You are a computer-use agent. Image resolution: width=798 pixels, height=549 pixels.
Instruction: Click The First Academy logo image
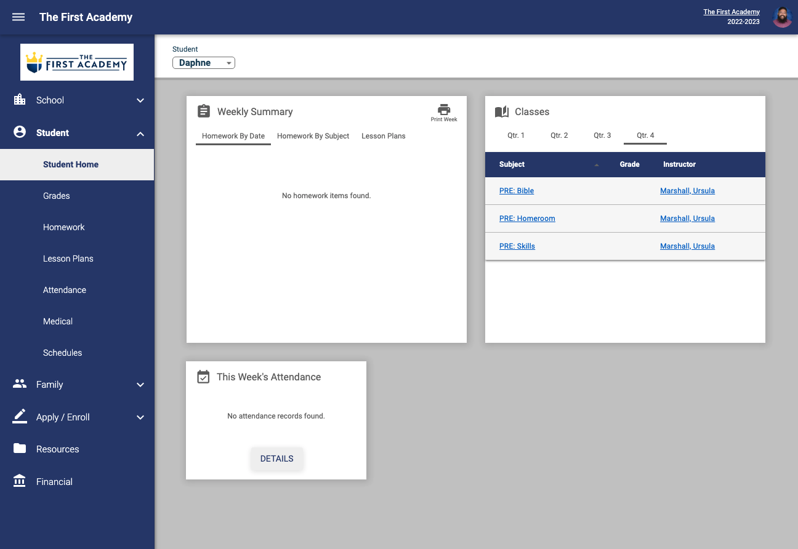(x=77, y=62)
